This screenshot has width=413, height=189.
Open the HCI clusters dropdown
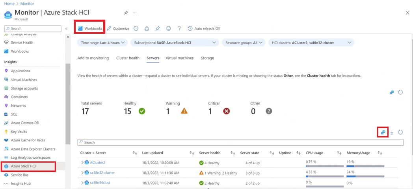click(311, 42)
